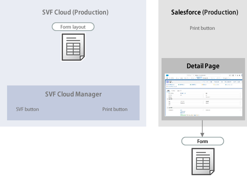247x176 pixels.
Task: Click the form layout document icon in SVF Cloud
Action: point(73,47)
